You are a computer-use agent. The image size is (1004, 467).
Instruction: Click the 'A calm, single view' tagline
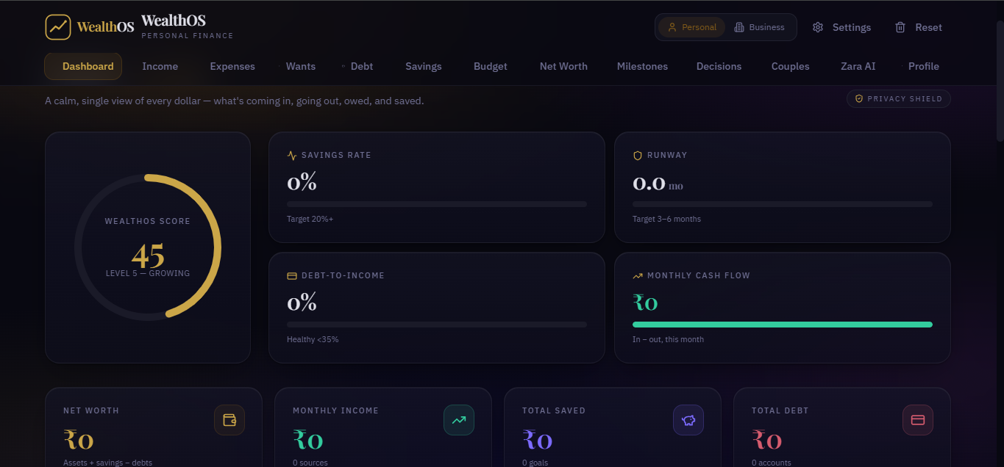click(234, 101)
